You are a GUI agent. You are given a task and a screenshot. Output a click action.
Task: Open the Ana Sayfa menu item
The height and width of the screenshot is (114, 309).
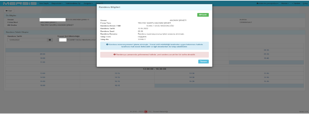(x=44, y=4)
